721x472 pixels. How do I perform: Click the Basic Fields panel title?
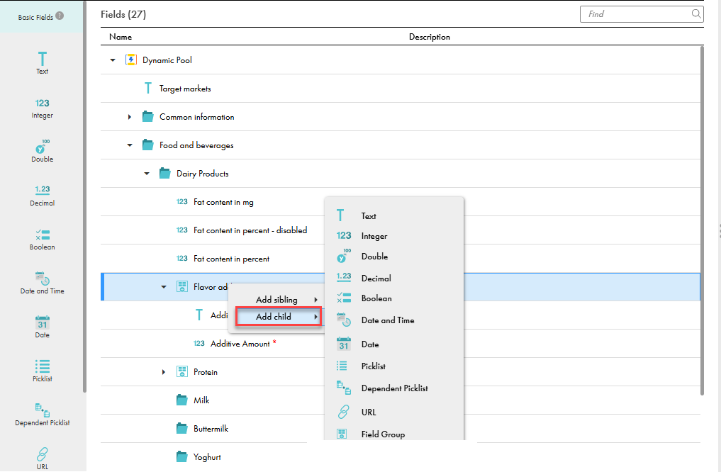35,18
